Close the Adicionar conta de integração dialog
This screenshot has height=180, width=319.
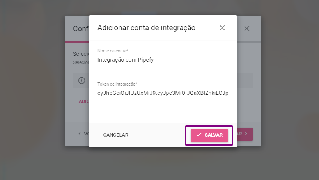[x=222, y=28]
